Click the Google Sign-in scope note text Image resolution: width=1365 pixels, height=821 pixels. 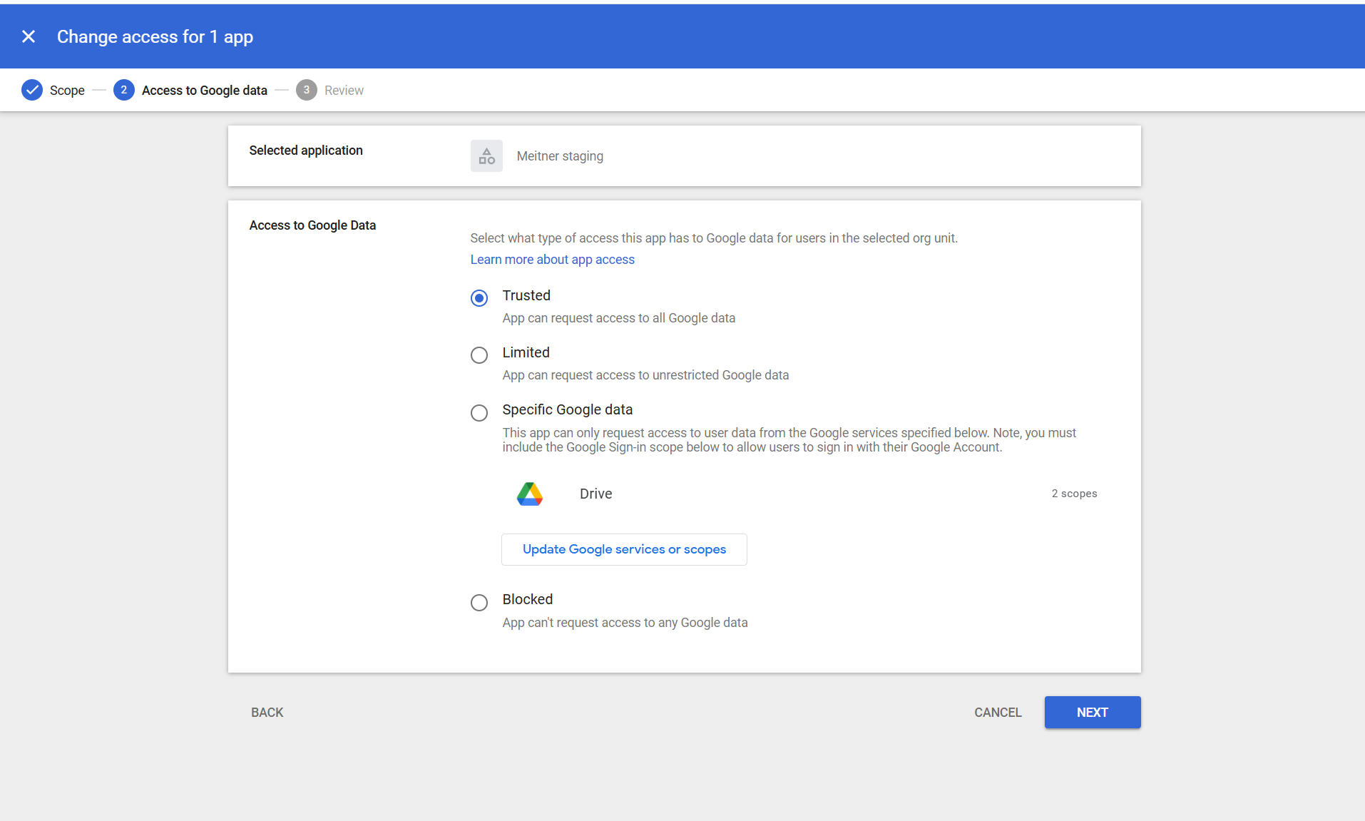point(789,440)
